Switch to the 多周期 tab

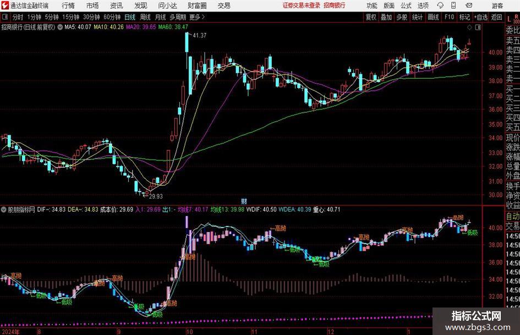pyautogui.click(x=178, y=17)
